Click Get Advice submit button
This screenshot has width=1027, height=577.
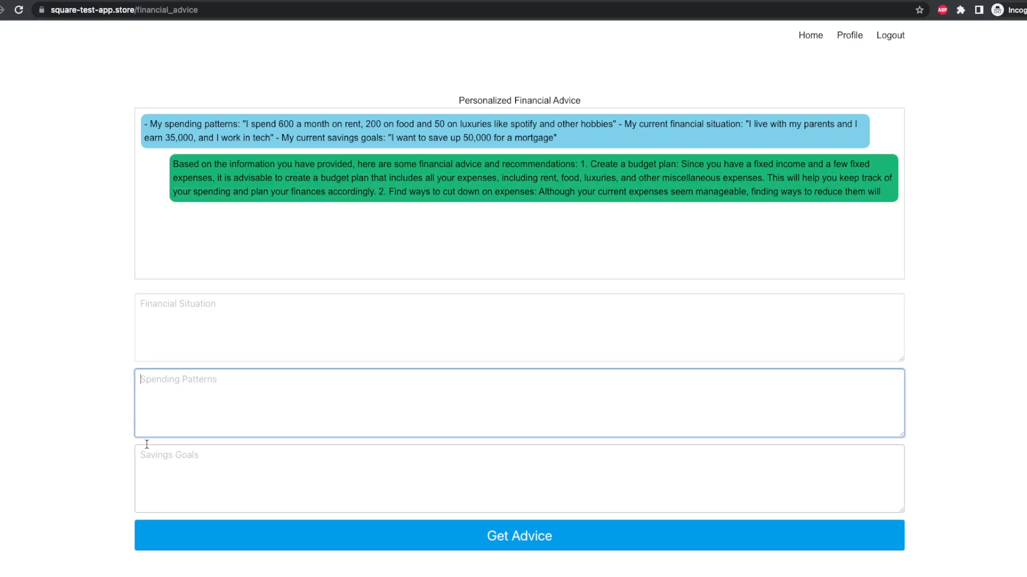(519, 535)
